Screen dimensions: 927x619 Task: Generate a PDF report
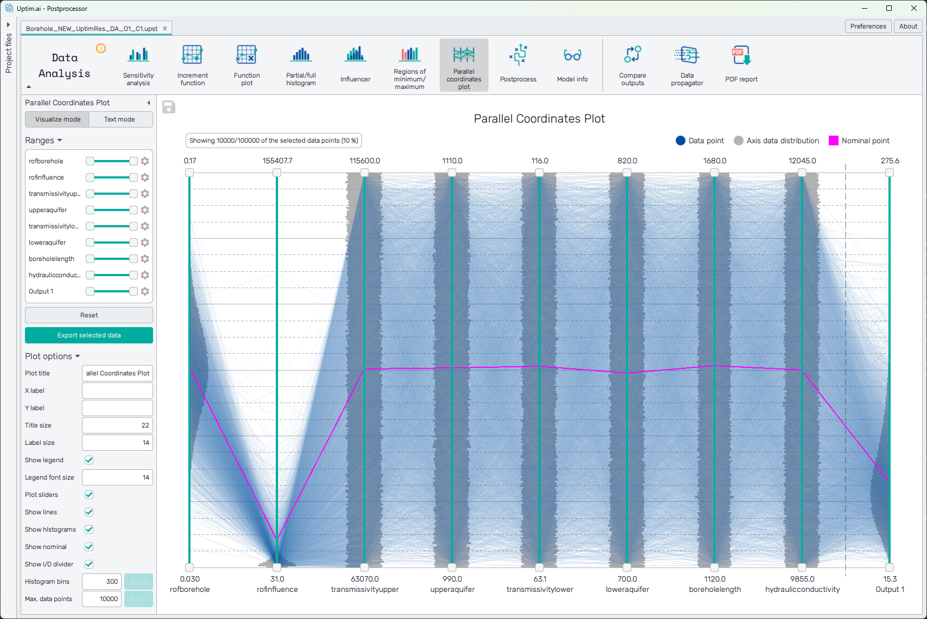click(x=741, y=65)
